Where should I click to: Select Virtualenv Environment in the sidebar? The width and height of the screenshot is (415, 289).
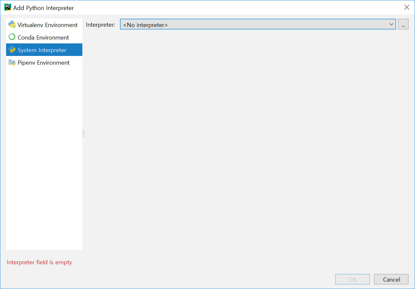[44, 25]
